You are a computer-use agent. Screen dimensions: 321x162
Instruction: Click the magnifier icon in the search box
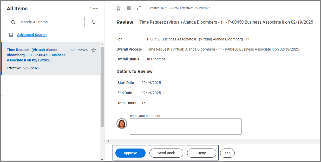(13, 22)
